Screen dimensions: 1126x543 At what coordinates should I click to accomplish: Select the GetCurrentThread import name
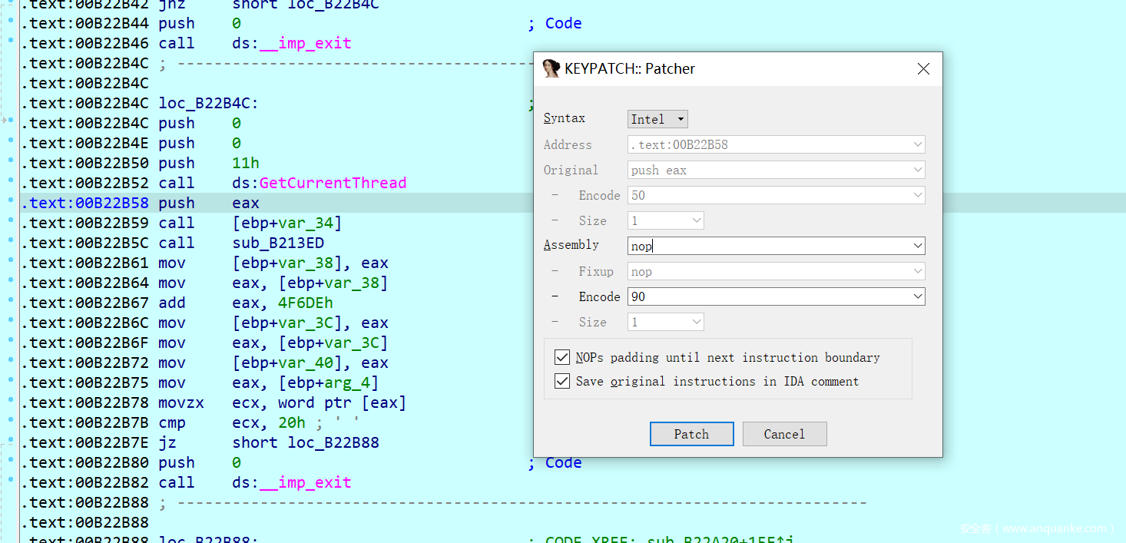click(333, 183)
